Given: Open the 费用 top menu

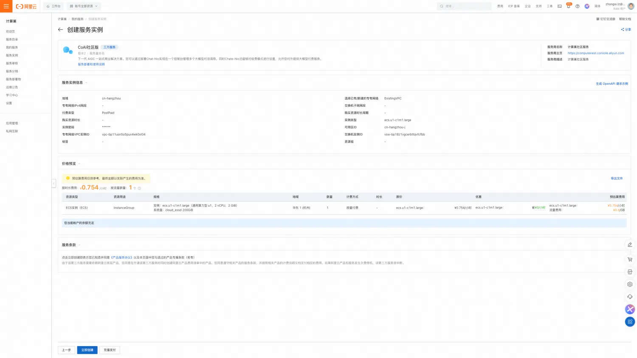Looking at the screenshot, I should [x=500, y=6].
